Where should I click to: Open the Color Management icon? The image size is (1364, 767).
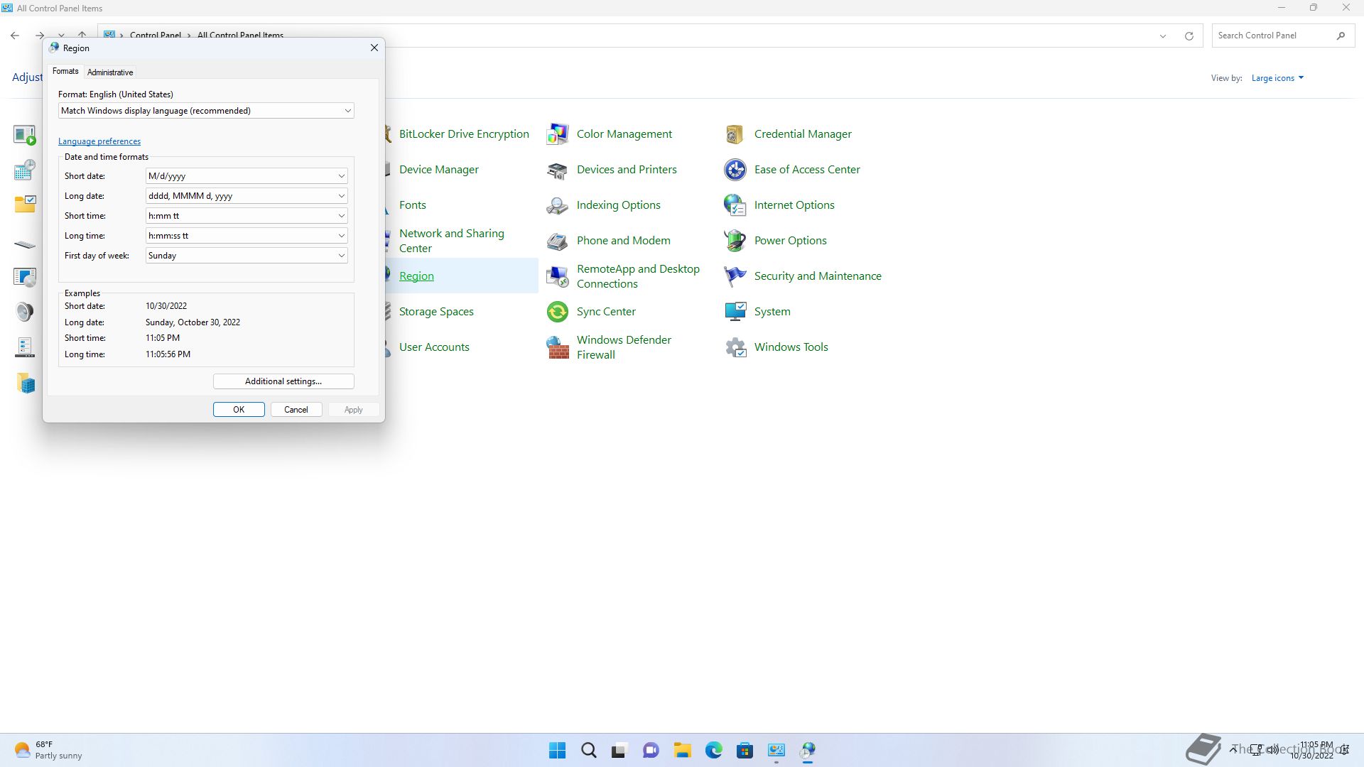point(558,134)
